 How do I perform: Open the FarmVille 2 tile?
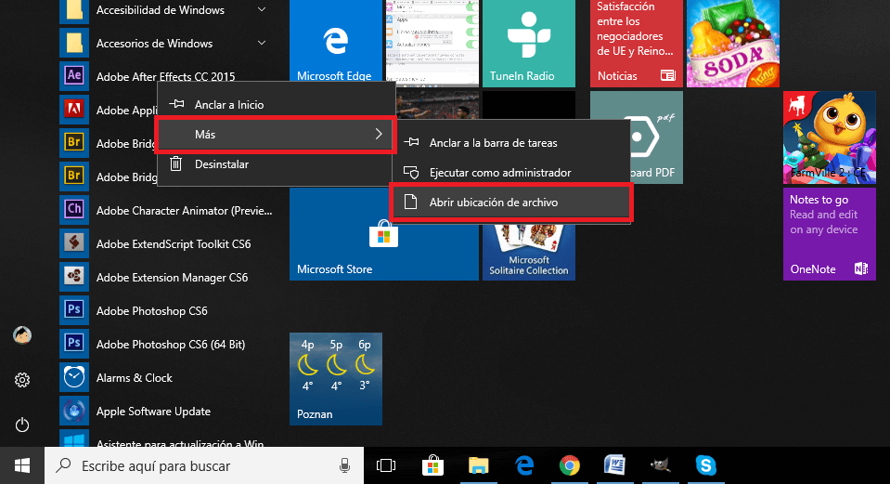tap(830, 137)
